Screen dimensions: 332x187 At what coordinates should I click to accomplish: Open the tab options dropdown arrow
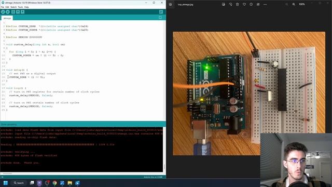pos(160,18)
